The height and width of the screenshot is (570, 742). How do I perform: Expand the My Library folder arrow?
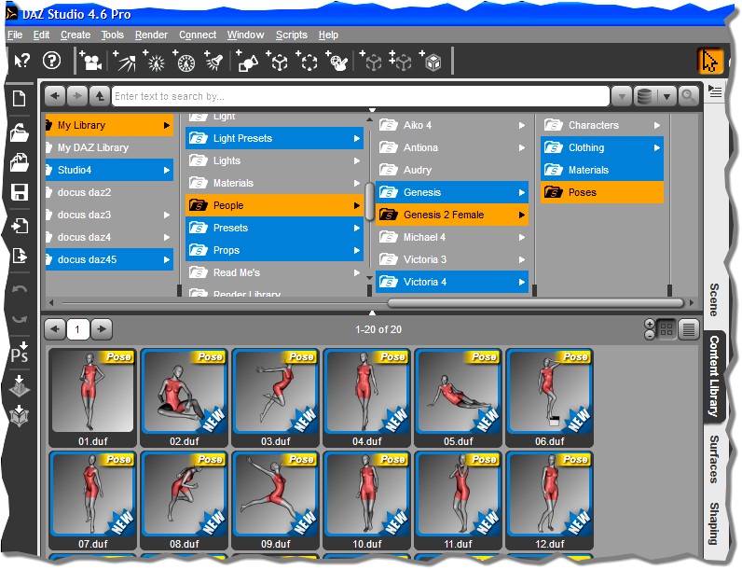pos(167,125)
